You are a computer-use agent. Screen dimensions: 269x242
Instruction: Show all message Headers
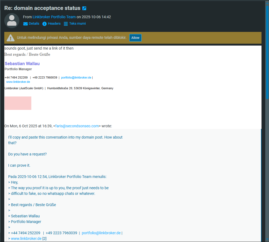tap(54, 24)
